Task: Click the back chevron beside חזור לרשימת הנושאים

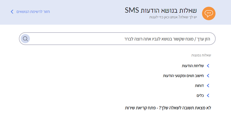Action: pos(12,12)
